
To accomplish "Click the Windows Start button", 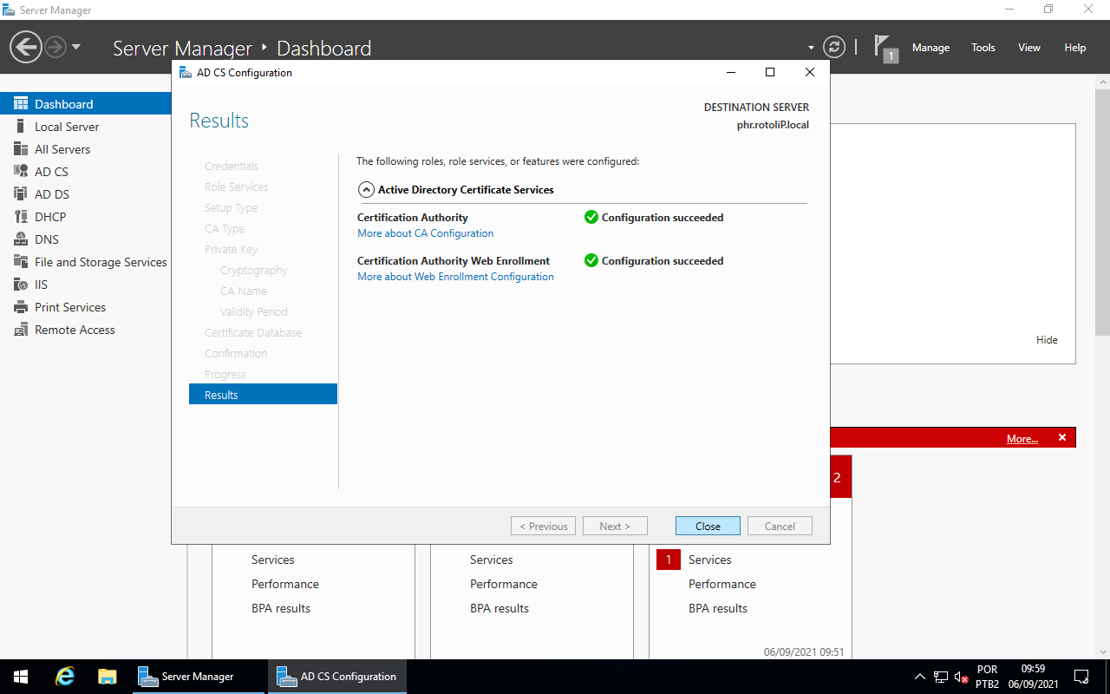I will [x=21, y=677].
